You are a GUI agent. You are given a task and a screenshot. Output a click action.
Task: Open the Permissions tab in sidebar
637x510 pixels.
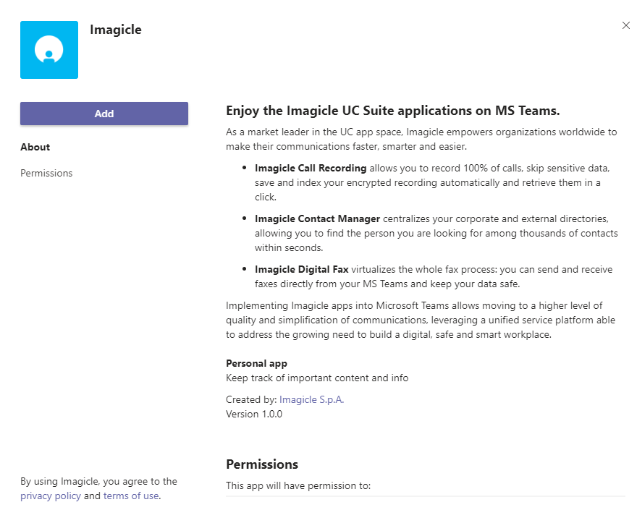(x=46, y=173)
